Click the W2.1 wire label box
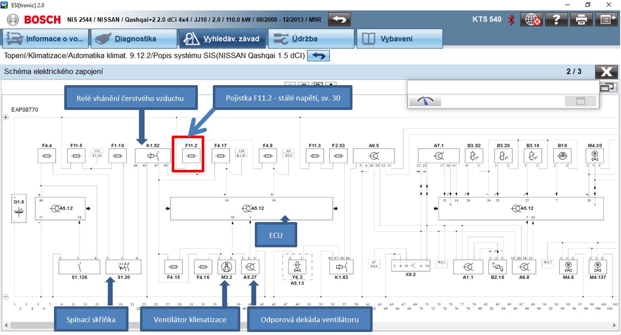Screen dimensions: 621x335 coord(442,262)
